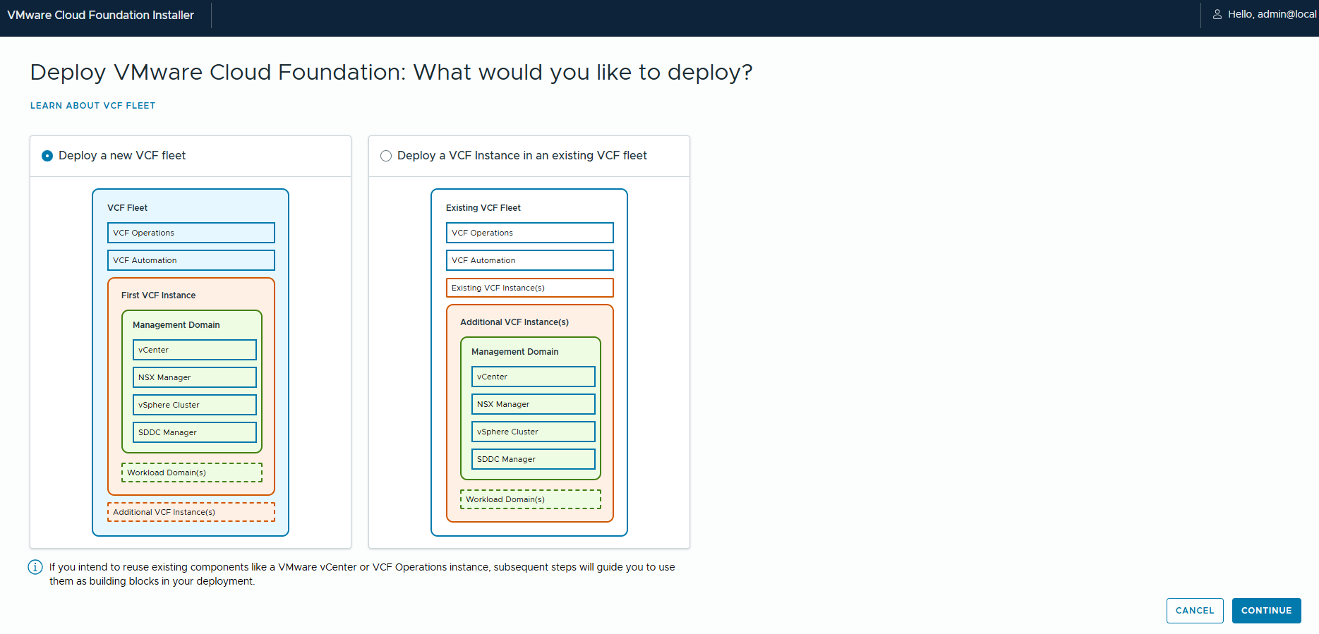Viewport: 1319px width, 634px height.
Task: Open the Learn About VCF Fleet link
Action: coord(92,106)
